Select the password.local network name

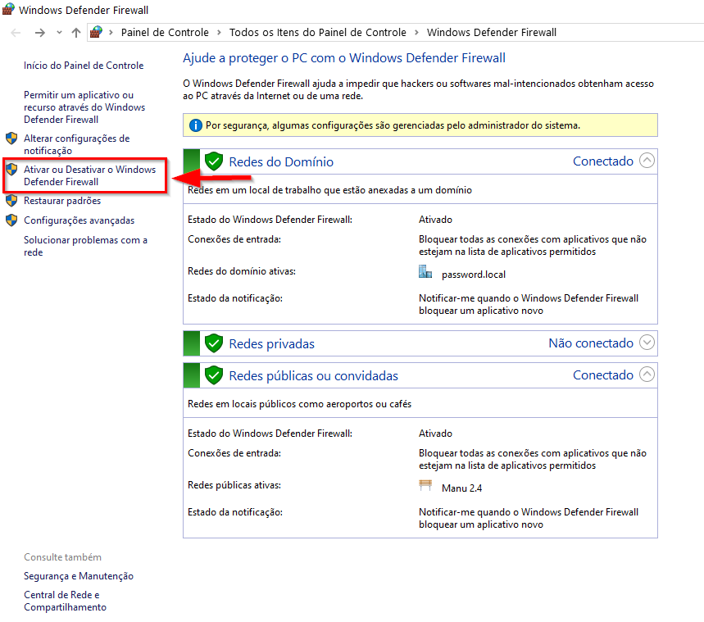point(474,275)
